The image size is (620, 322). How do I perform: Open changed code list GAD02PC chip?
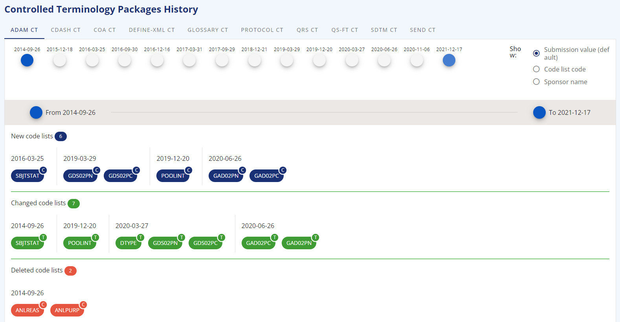[259, 243]
